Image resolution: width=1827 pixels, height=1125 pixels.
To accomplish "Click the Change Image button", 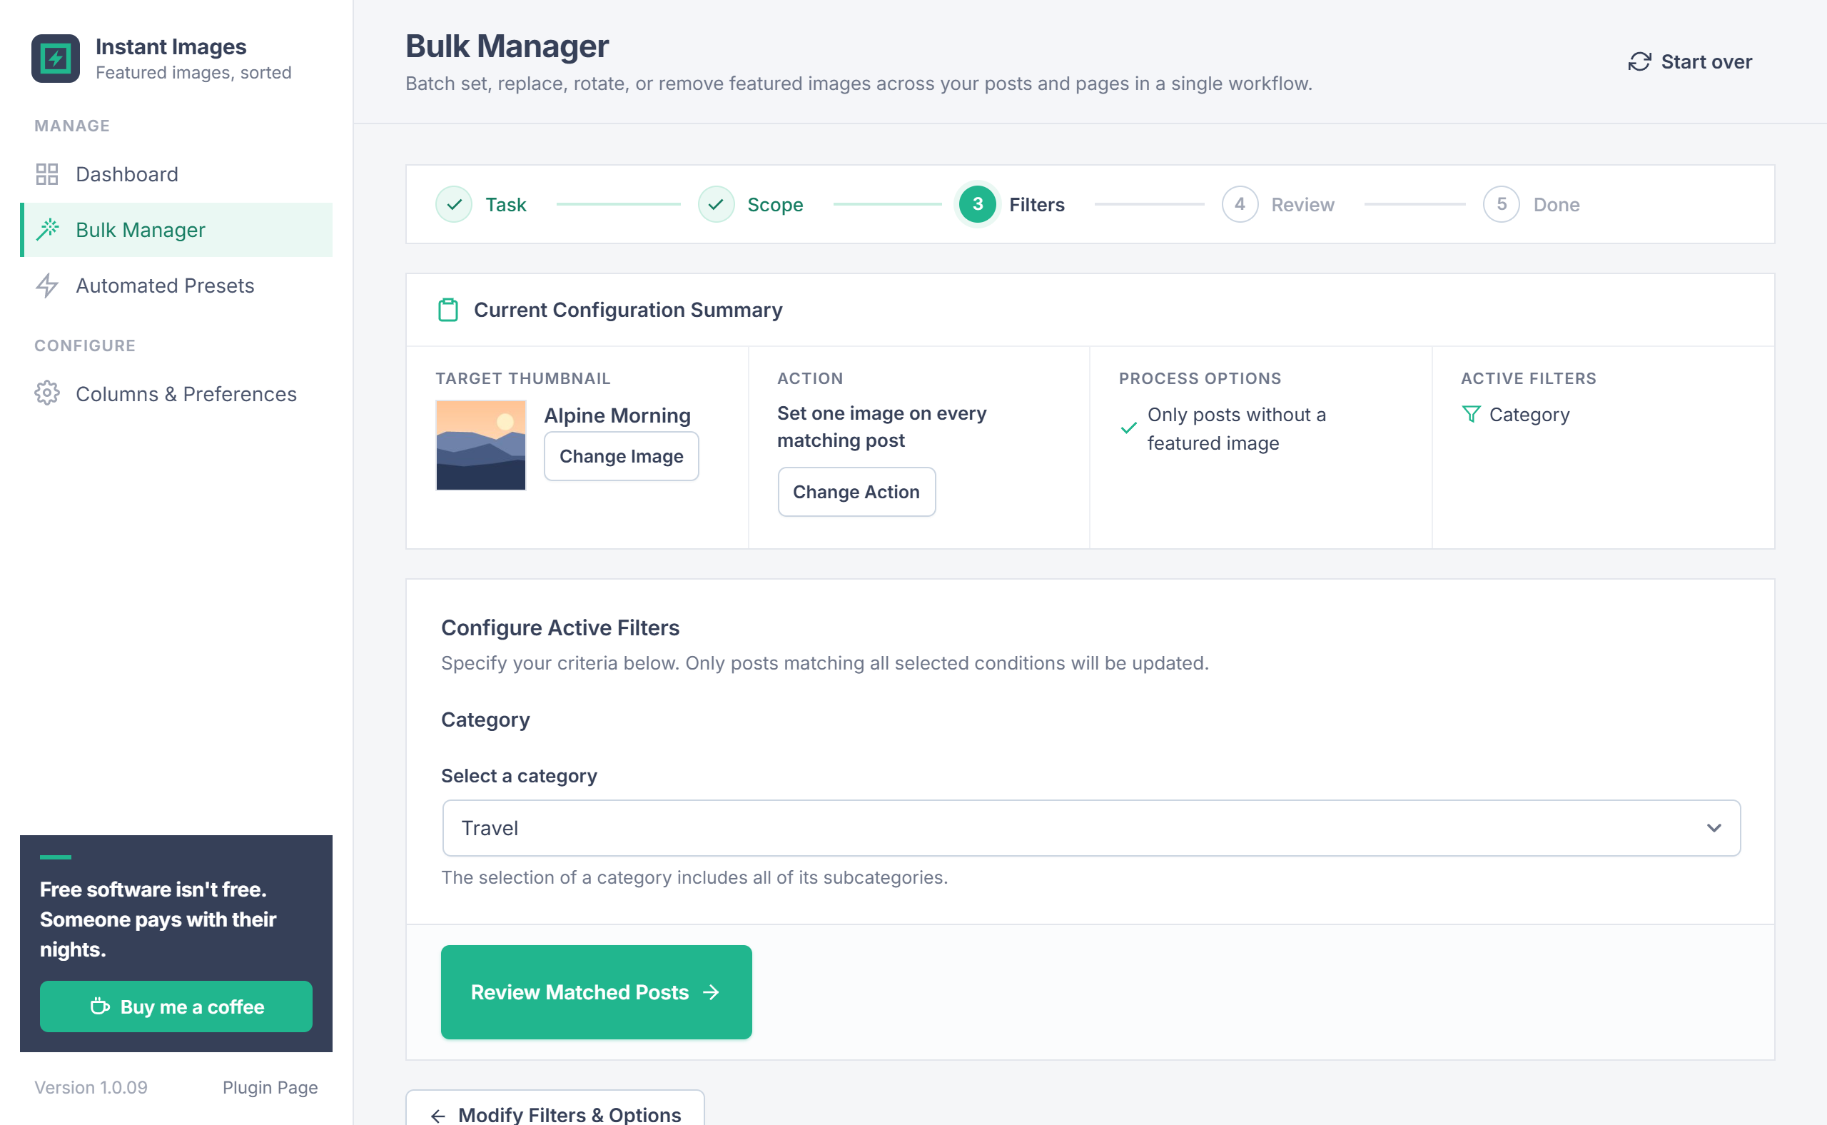I will coord(621,456).
